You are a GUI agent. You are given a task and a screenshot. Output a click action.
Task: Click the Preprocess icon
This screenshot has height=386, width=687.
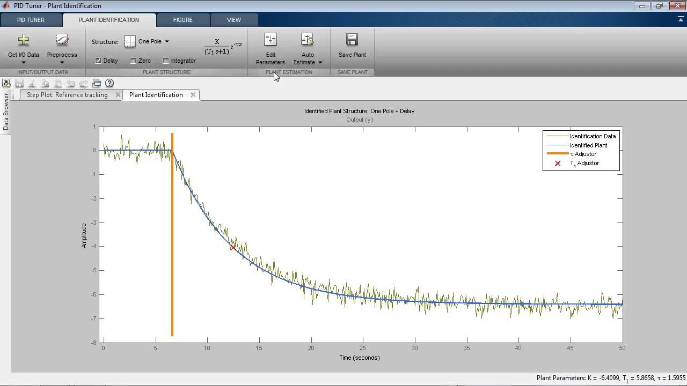click(x=62, y=40)
